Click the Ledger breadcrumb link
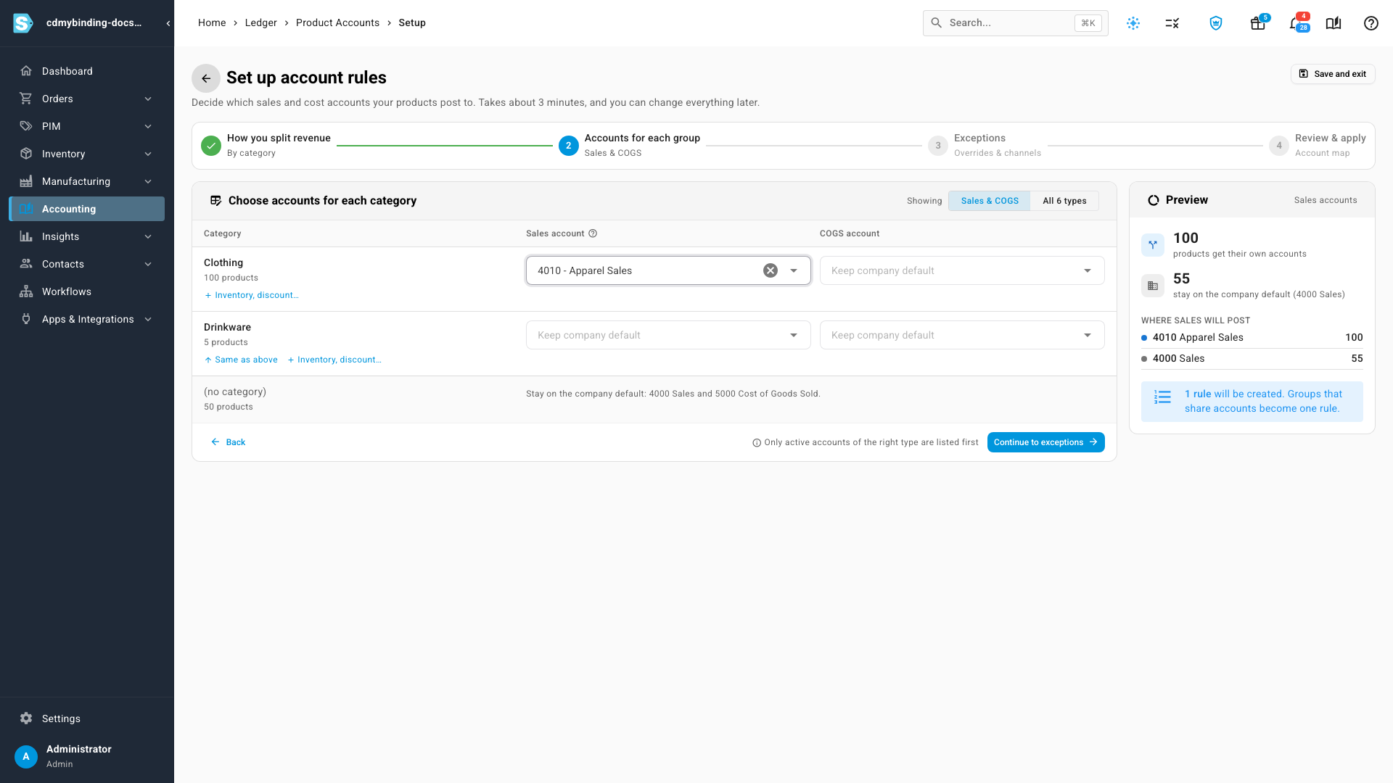 [260, 23]
